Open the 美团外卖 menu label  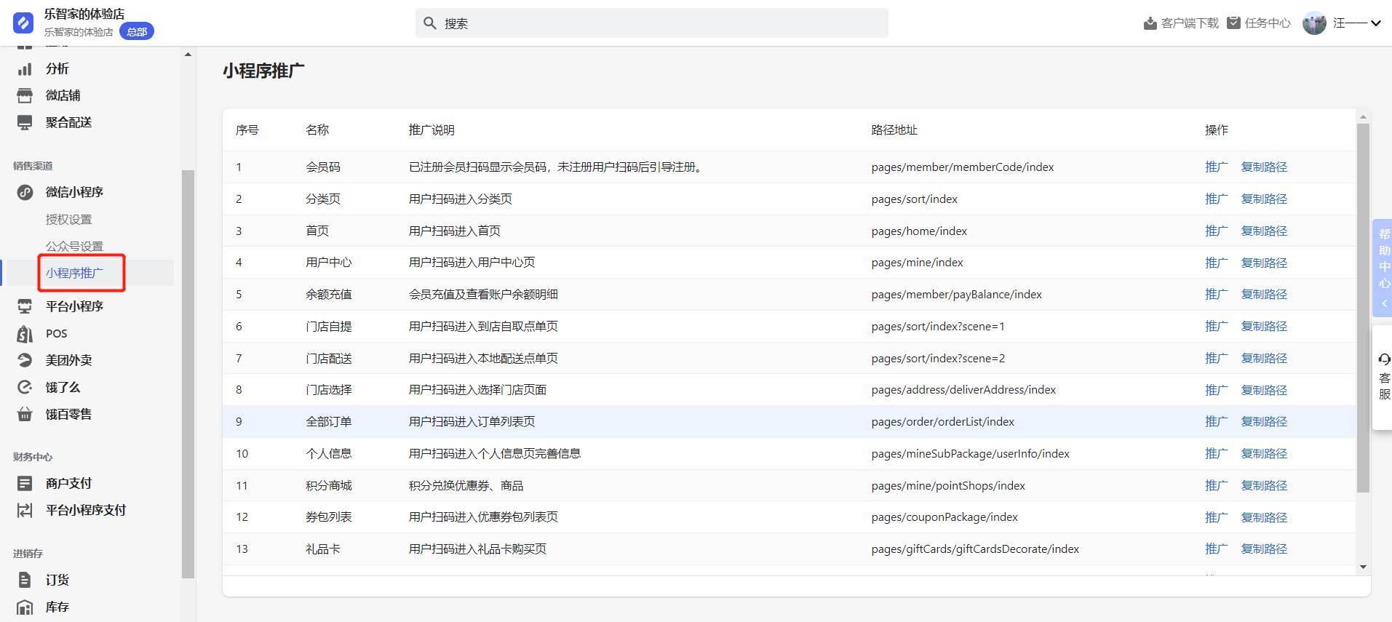click(x=69, y=360)
